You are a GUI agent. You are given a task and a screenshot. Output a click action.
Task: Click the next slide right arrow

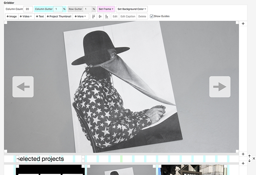point(220,87)
